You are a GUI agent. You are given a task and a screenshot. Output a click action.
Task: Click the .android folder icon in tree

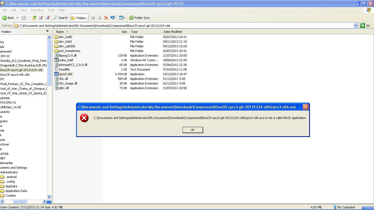click(x=2, y=177)
